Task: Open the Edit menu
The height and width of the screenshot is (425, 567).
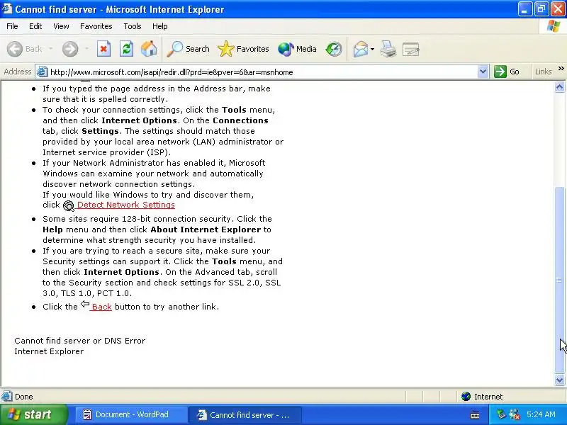Action: 35,26
